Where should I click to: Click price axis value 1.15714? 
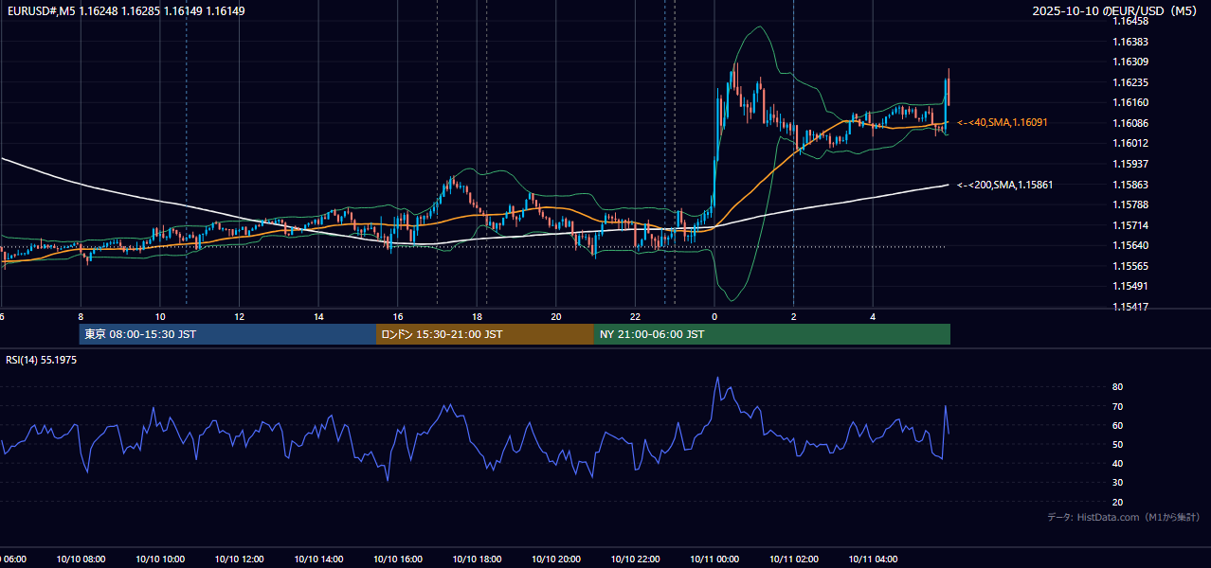point(1130,225)
